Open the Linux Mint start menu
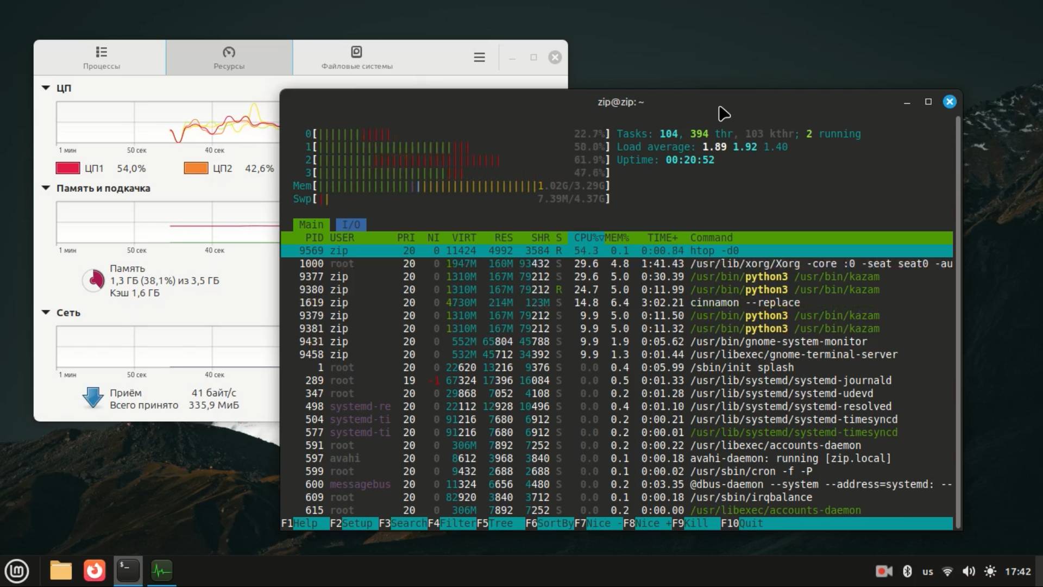The image size is (1043, 587). (17, 571)
